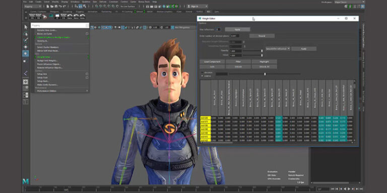
Task: Select the arrow Select tool in toolbox
Action: click(x=26, y=27)
